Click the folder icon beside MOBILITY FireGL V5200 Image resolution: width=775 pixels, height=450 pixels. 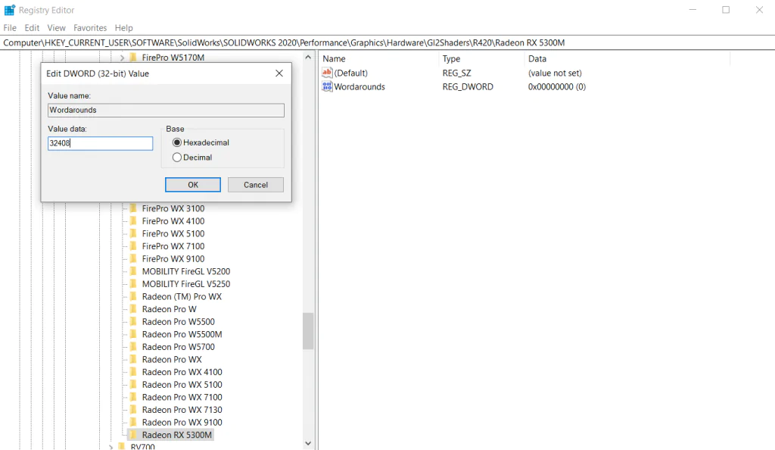(x=133, y=271)
